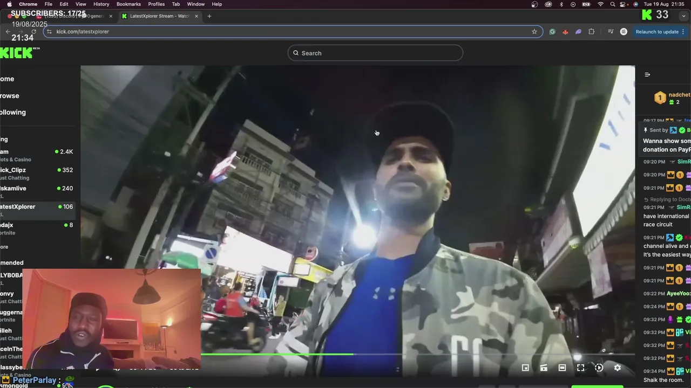The height and width of the screenshot is (388, 691).
Task: Open the Window menu
Action: (x=196, y=4)
